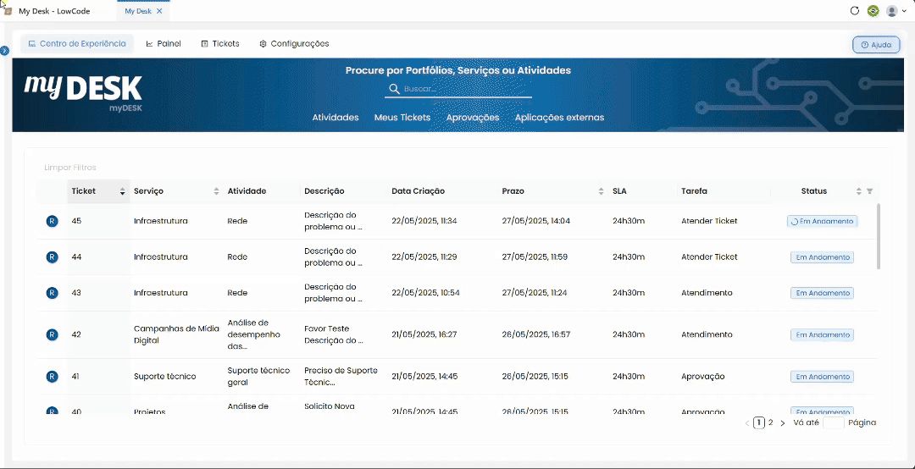Click the Status column filter icon
This screenshot has height=469, width=915.
[x=869, y=191]
